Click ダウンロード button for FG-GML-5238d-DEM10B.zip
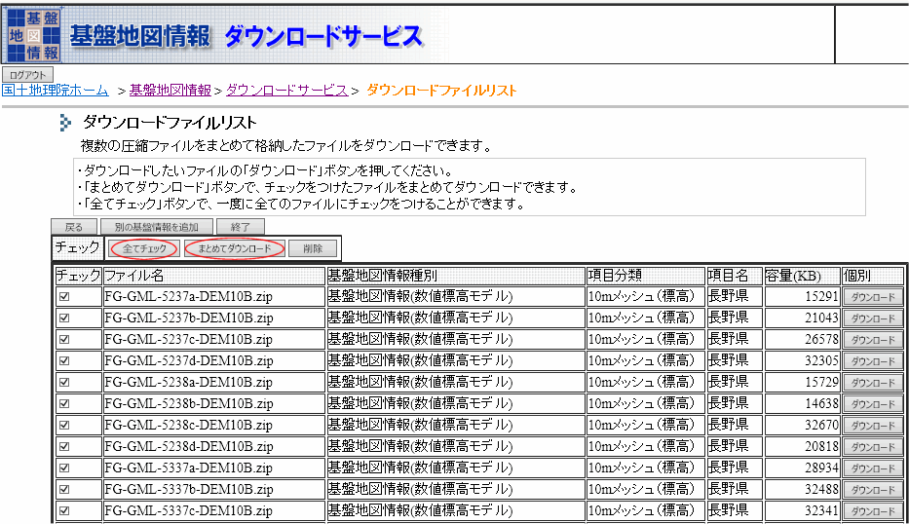 [872, 446]
